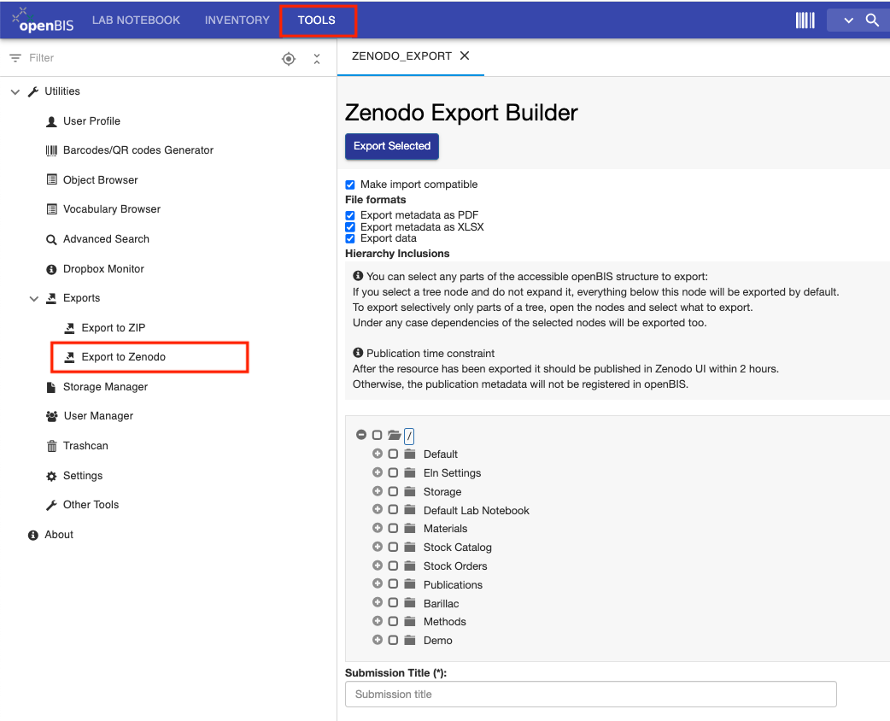
Task: Open the header dropdown arrow by search
Action: tap(848, 21)
